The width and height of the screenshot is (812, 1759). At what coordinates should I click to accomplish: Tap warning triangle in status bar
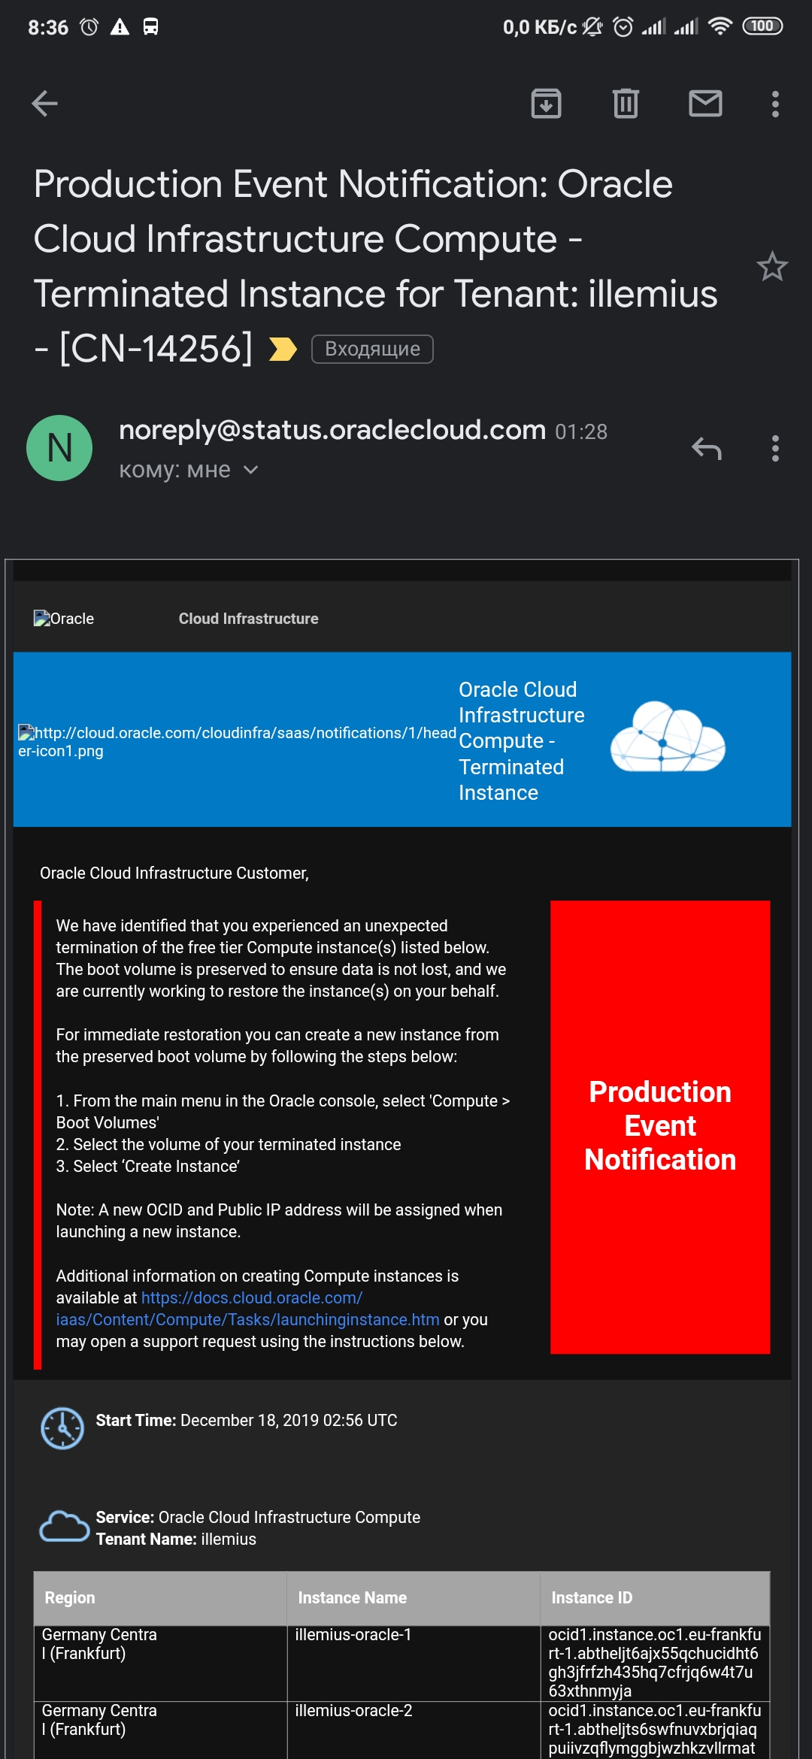click(120, 27)
